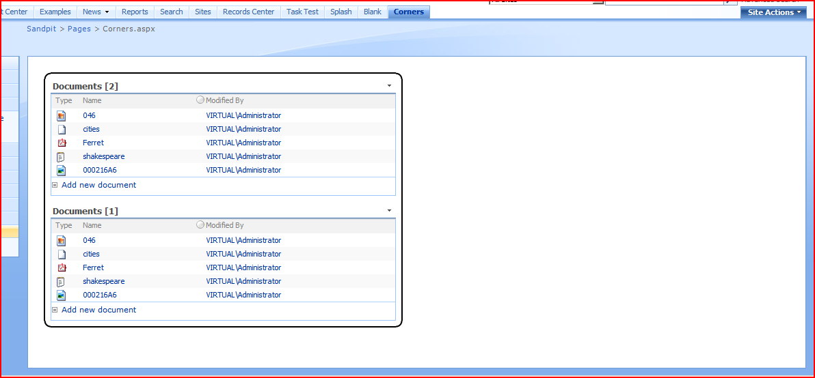Expand the News tab dropdown
This screenshot has height=378, width=815.
tap(107, 12)
